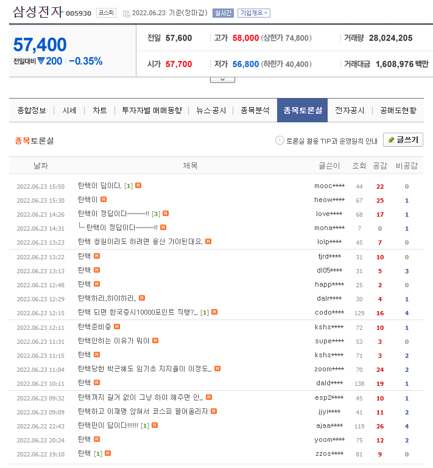Click new badge on the lolp**** post
The height and width of the screenshot is (468, 433).
coord(208,241)
